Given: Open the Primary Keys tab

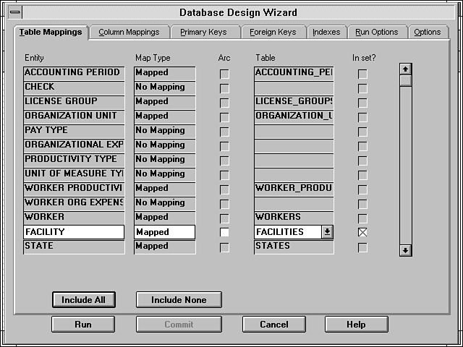Looking at the screenshot, I should 203,33.
